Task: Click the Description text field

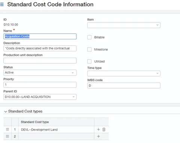Action: click(x=40, y=48)
